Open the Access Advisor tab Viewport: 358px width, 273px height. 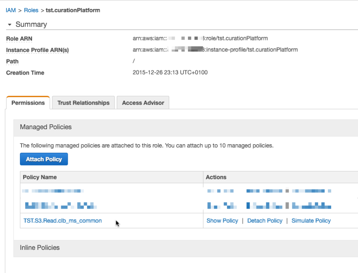click(x=143, y=103)
